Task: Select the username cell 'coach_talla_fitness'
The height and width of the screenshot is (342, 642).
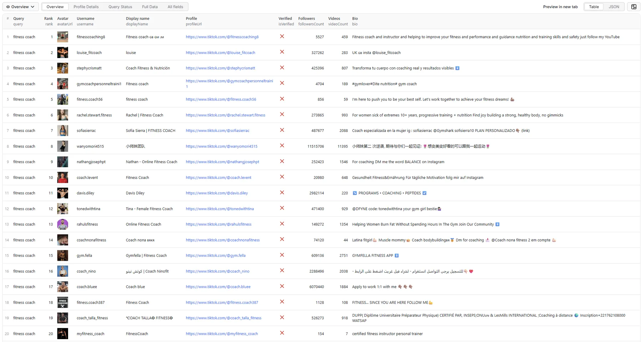Action: pyautogui.click(x=92, y=318)
